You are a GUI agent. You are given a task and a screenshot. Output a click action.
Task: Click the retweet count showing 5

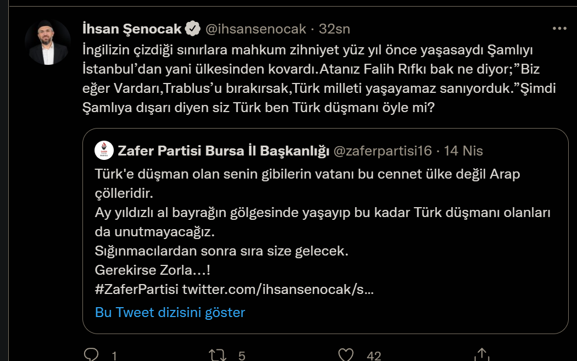[x=242, y=356]
